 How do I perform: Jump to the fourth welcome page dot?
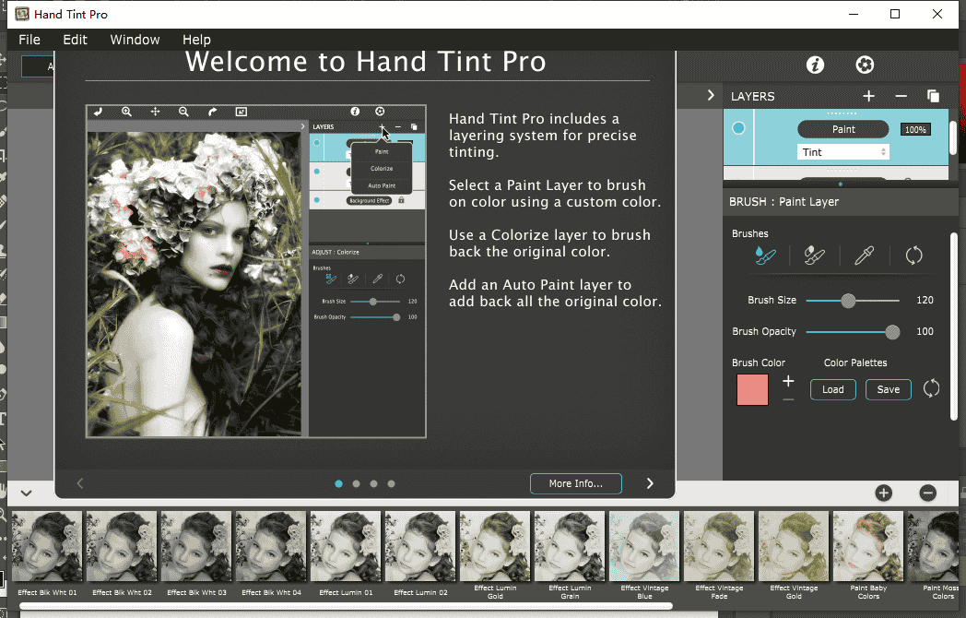tap(391, 483)
